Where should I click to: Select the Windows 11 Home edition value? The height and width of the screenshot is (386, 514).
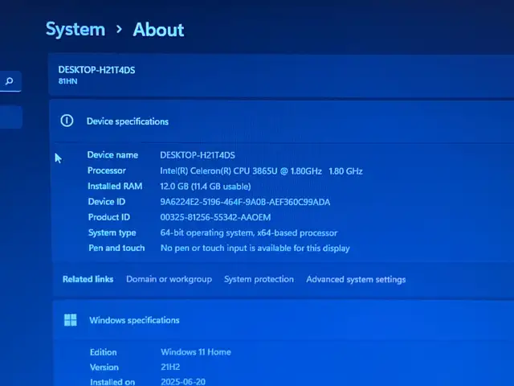196,352
